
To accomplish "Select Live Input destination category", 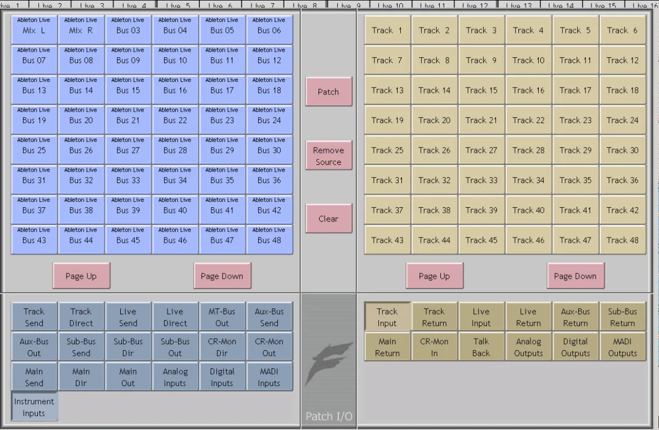I will coord(481,317).
